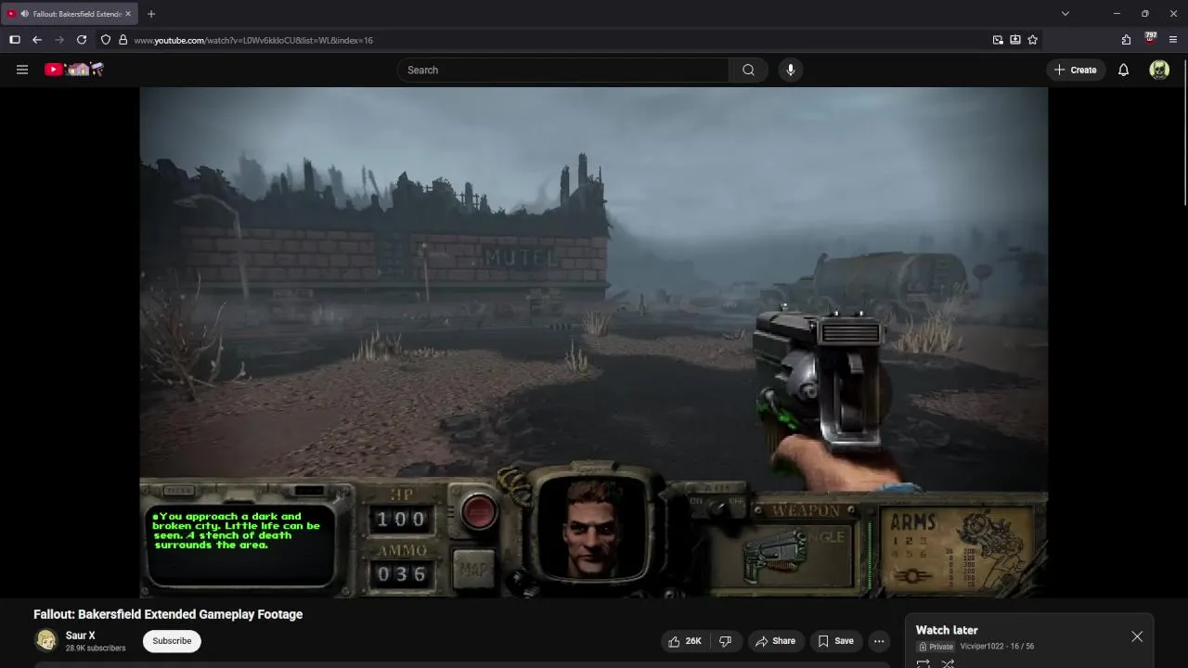Start voice search with the microphone
The height and width of the screenshot is (668, 1188).
pos(790,70)
